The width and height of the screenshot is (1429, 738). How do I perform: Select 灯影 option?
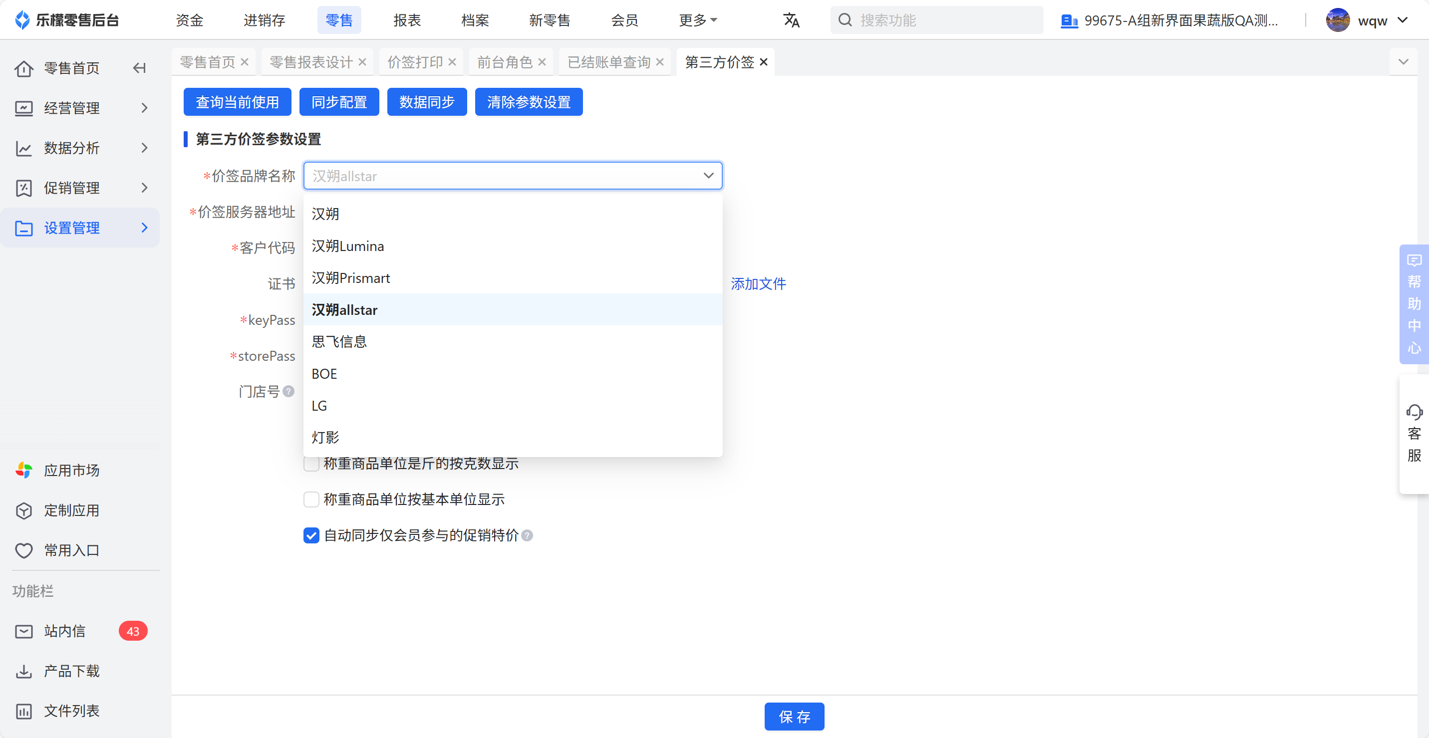coord(513,438)
